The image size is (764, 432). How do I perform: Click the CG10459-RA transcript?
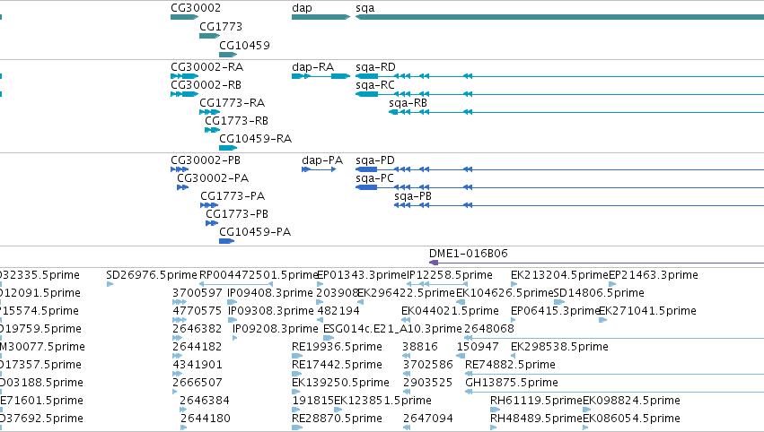pyautogui.click(x=228, y=148)
